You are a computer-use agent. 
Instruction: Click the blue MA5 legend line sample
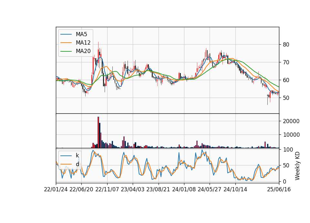pyautogui.click(x=66, y=34)
